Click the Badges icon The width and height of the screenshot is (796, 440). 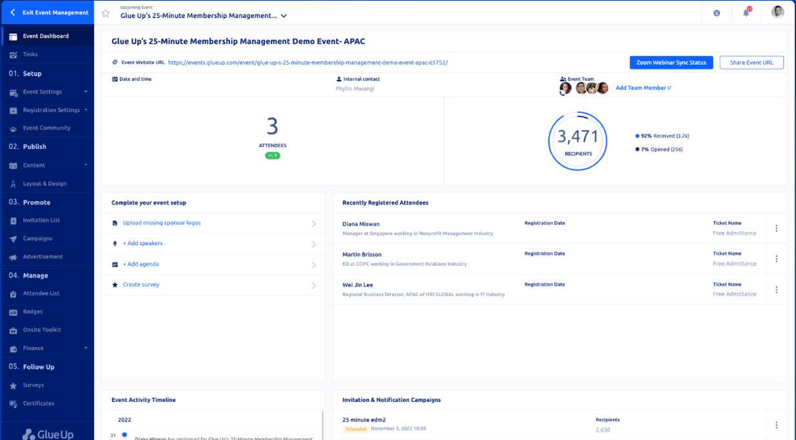[x=13, y=312]
